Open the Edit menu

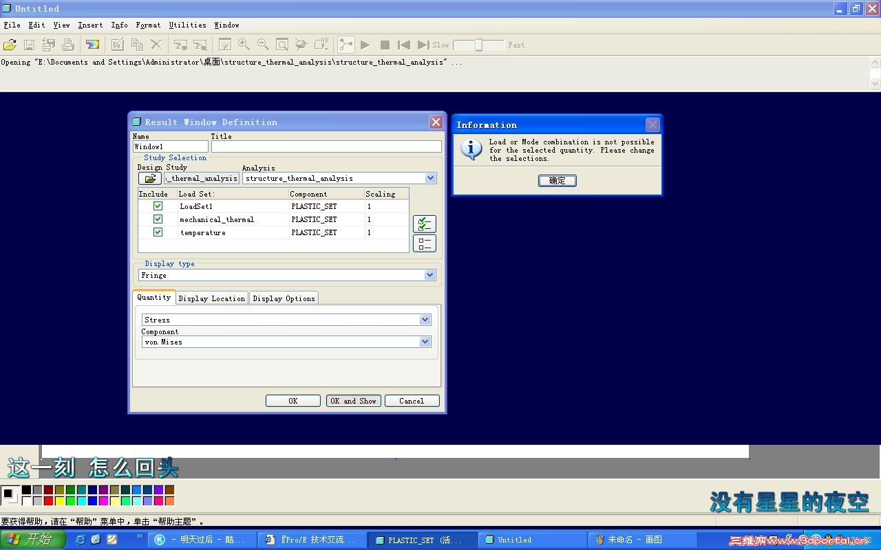[x=36, y=25]
